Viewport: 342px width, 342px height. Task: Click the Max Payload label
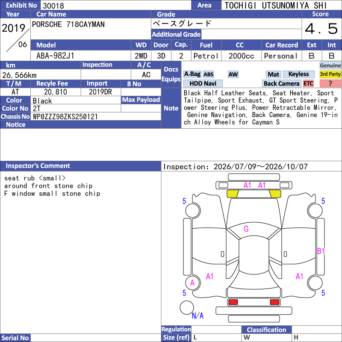(141, 100)
